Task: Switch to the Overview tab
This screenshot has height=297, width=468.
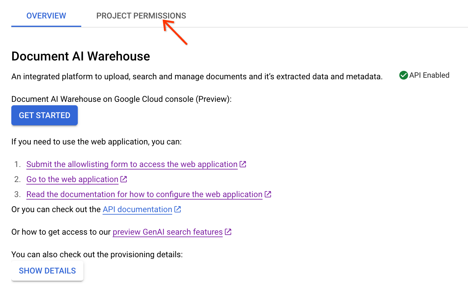Action: [46, 16]
